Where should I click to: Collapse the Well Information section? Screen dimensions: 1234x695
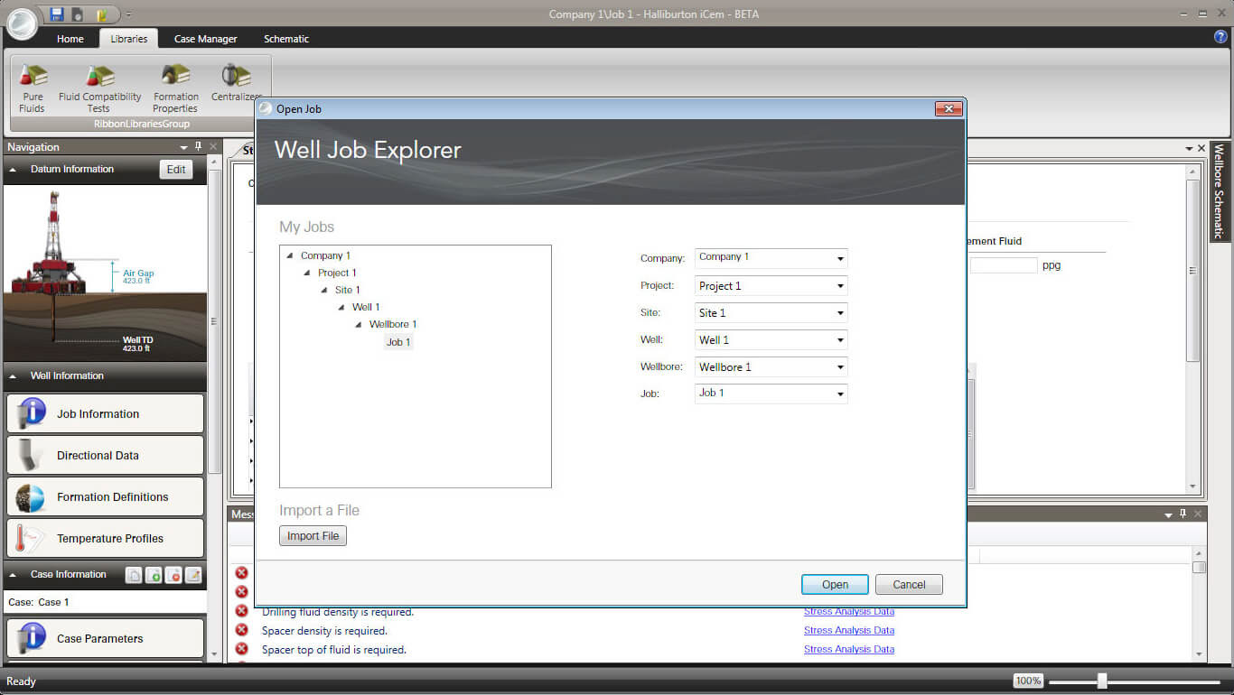coord(14,375)
